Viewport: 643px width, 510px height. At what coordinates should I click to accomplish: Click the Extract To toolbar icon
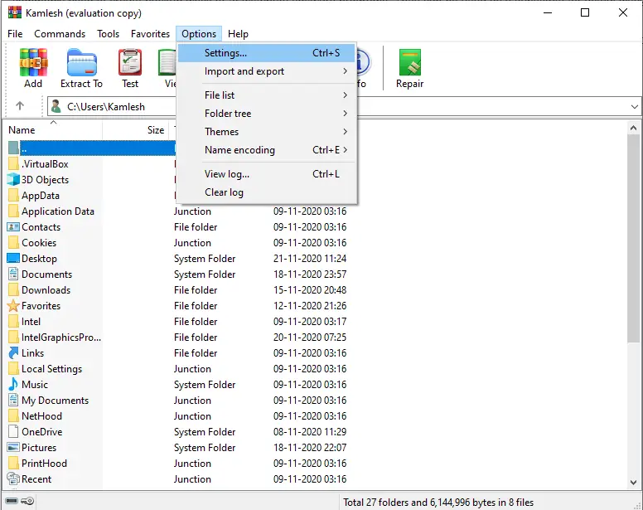[x=81, y=62]
